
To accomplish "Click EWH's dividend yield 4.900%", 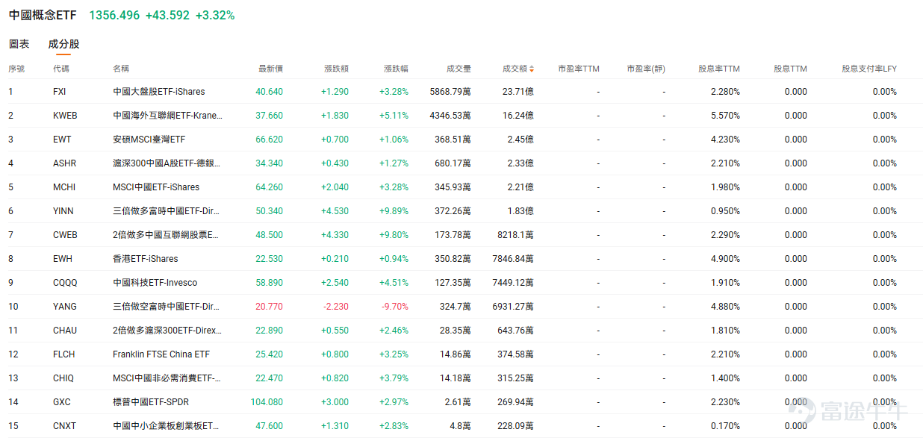I will [x=726, y=259].
